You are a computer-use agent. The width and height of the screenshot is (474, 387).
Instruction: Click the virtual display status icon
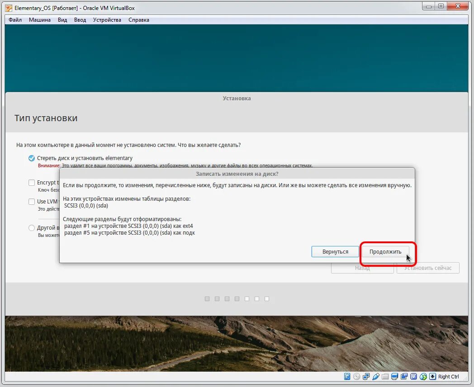394,377
